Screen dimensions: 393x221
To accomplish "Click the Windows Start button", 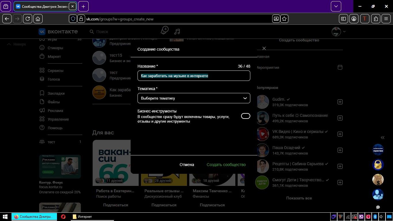I will (x=5, y=217).
